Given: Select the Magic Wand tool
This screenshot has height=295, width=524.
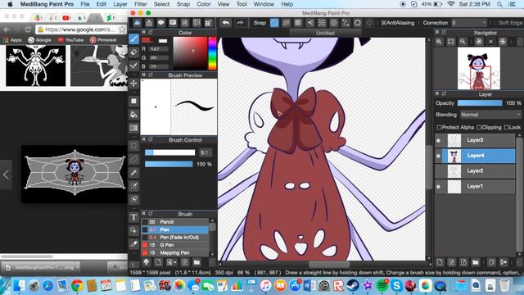Looking at the screenshot, I should [133, 173].
